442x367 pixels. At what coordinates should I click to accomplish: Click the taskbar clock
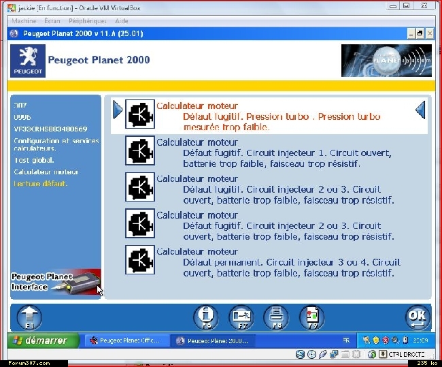(x=420, y=340)
